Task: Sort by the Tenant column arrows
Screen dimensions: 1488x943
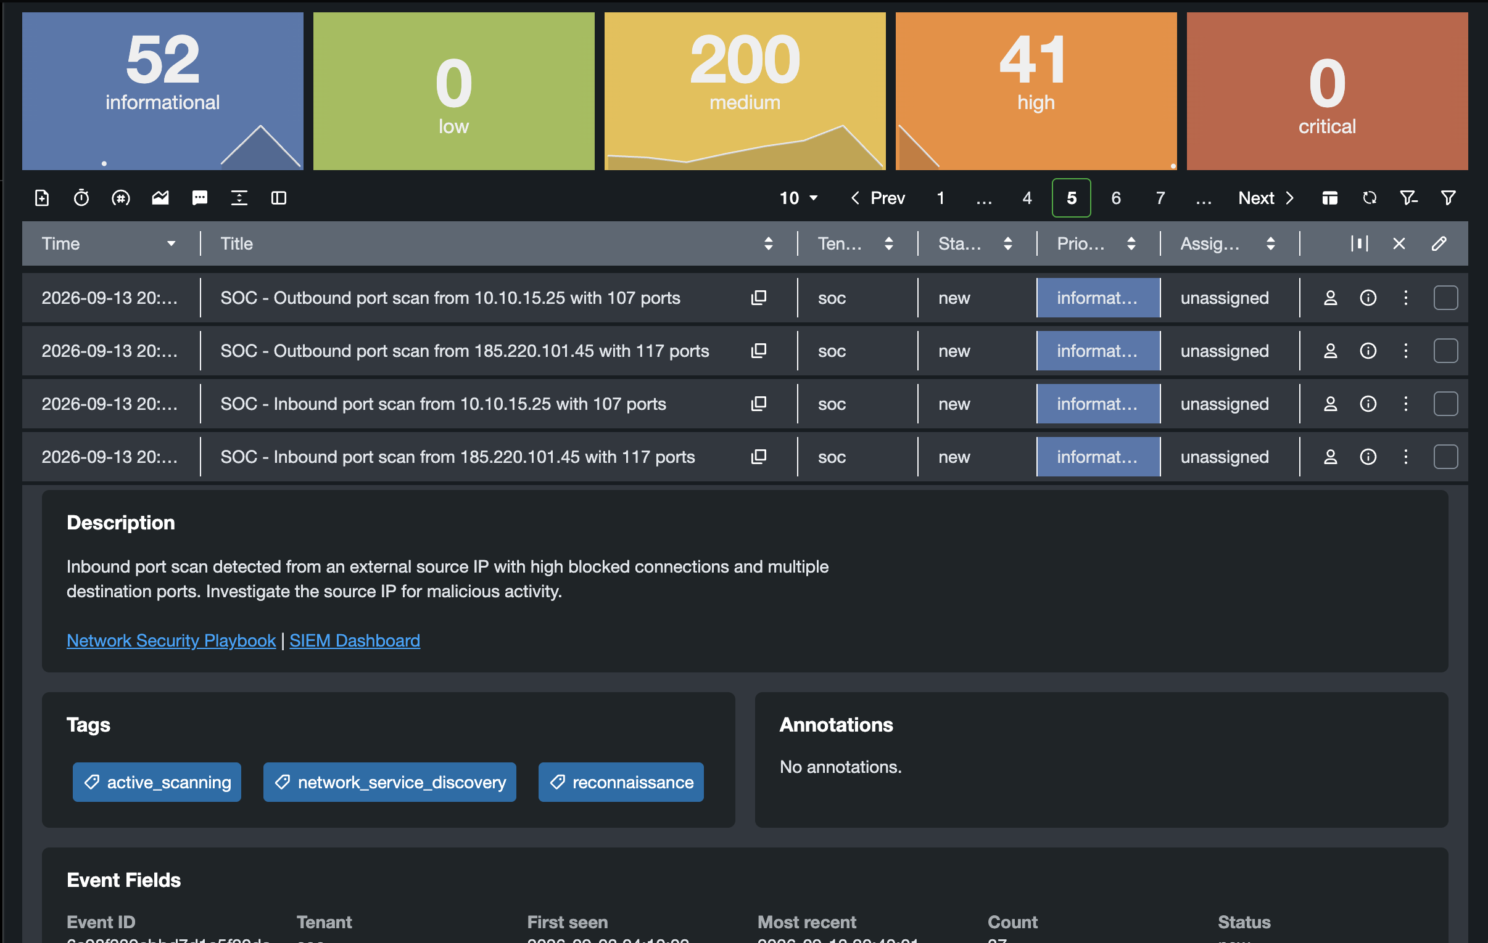Action: coord(888,243)
